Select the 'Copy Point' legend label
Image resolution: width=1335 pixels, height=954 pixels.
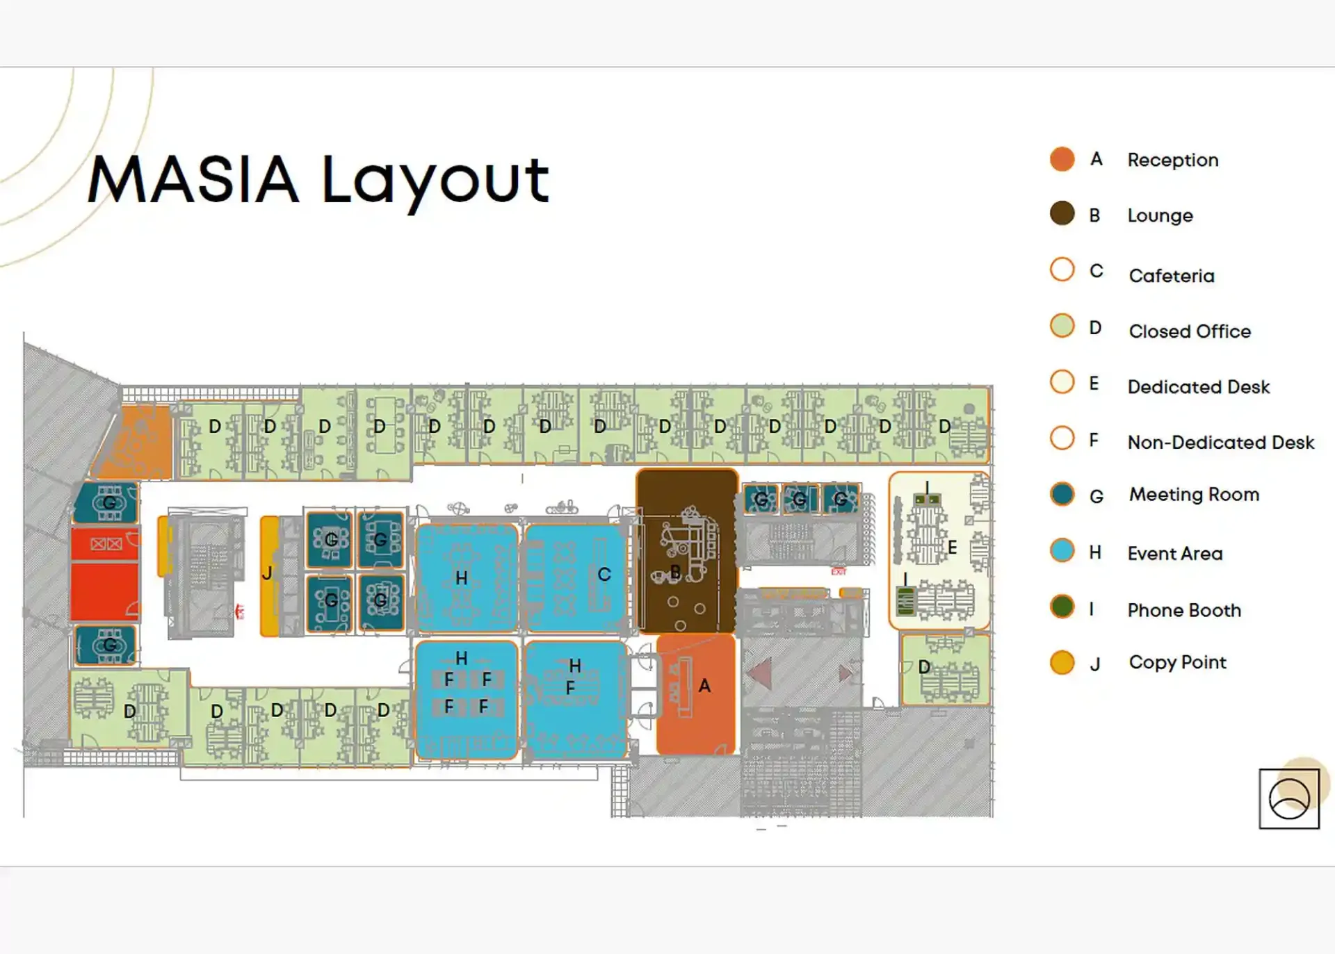[1177, 663]
